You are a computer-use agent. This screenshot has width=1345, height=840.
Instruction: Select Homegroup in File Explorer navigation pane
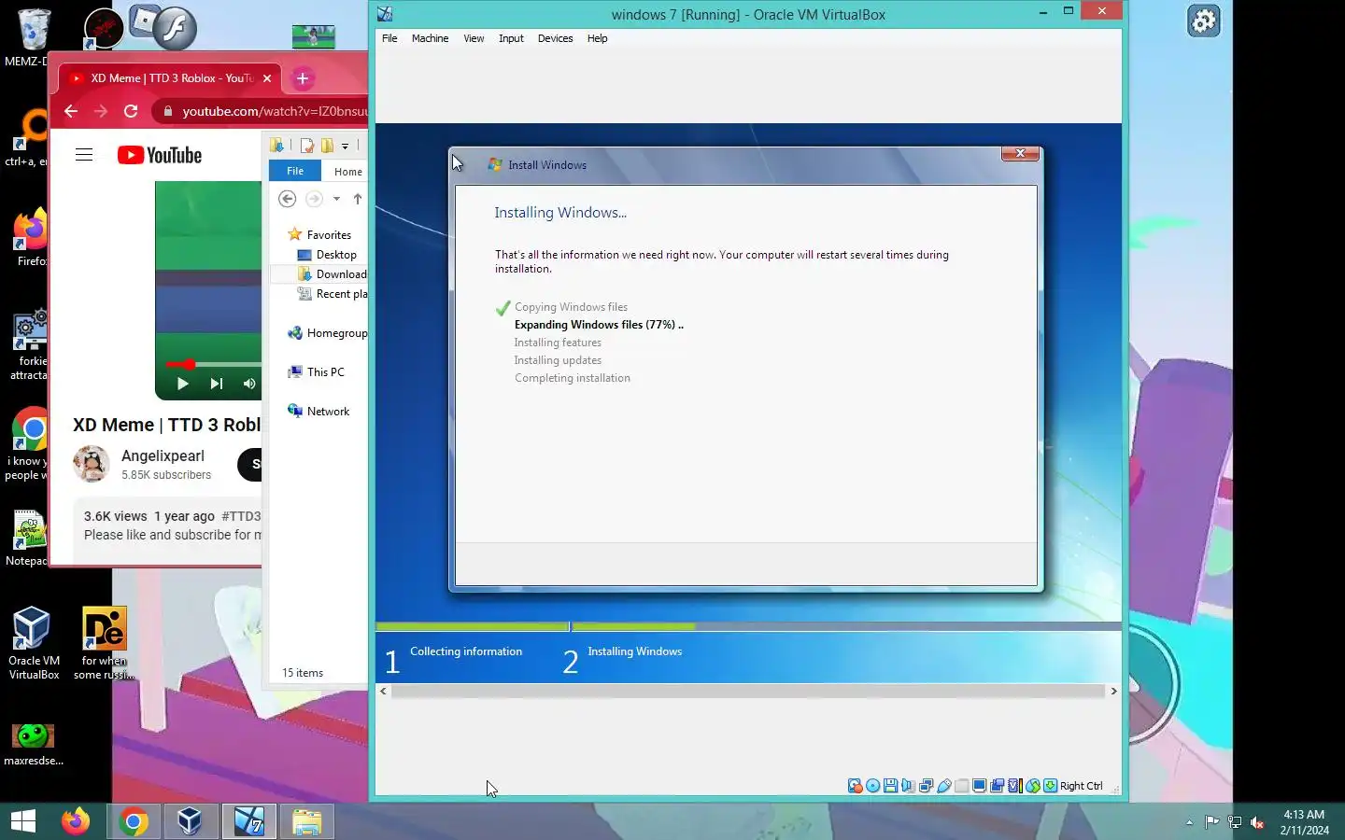coord(327,333)
